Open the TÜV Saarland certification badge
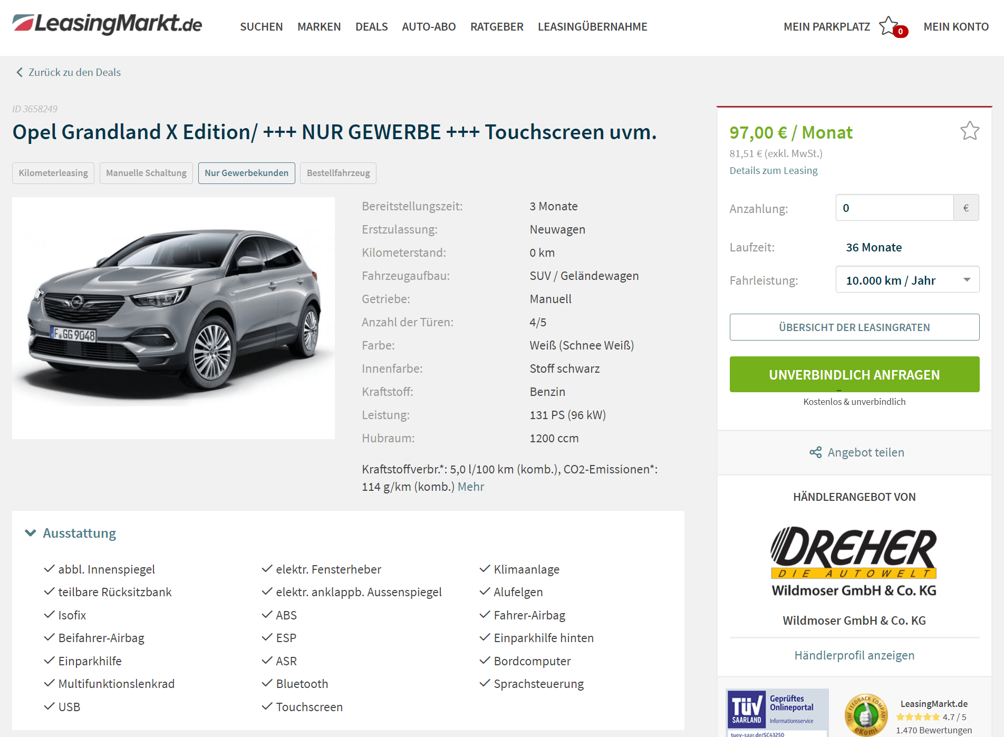This screenshot has height=737, width=1004. [777, 712]
